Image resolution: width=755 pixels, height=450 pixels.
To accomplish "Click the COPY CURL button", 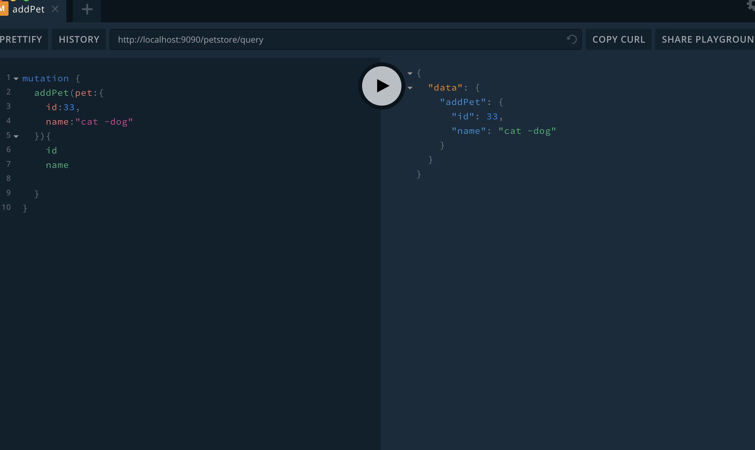I will click(x=619, y=39).
